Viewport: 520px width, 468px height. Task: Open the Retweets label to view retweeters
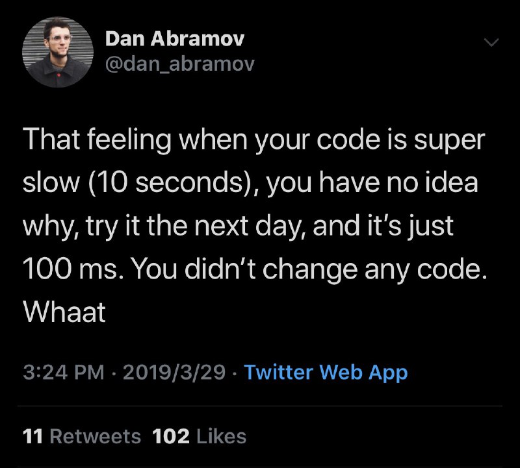click(95, 436)
